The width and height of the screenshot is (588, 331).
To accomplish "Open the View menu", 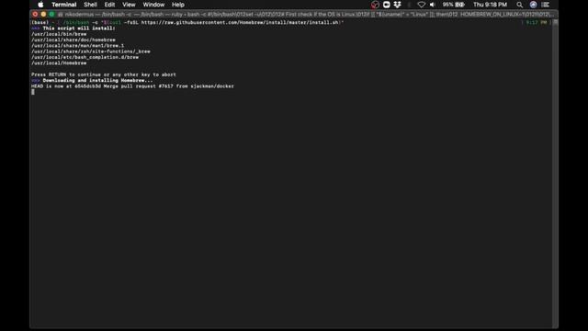I will pyautogui.click(x=129, y=5).
